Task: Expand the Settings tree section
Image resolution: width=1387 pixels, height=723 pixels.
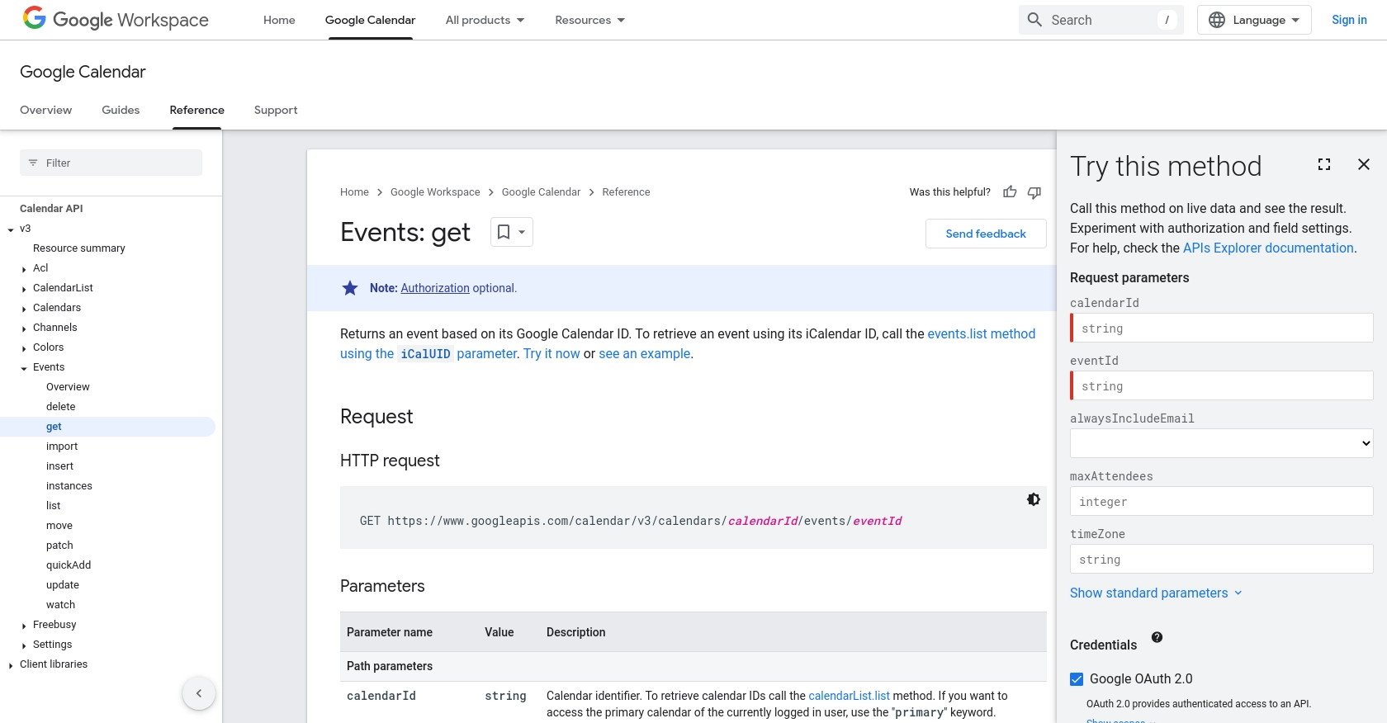Action: [24, 645]
